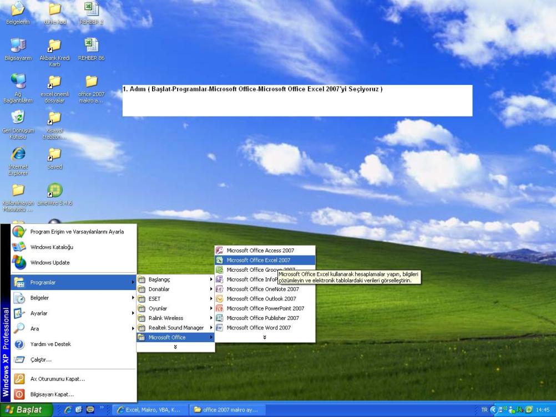Expand the Realtek Sound Manager group
Image resolution: width=556 pixels, height=417 pixels.
[x=175, y=328]
